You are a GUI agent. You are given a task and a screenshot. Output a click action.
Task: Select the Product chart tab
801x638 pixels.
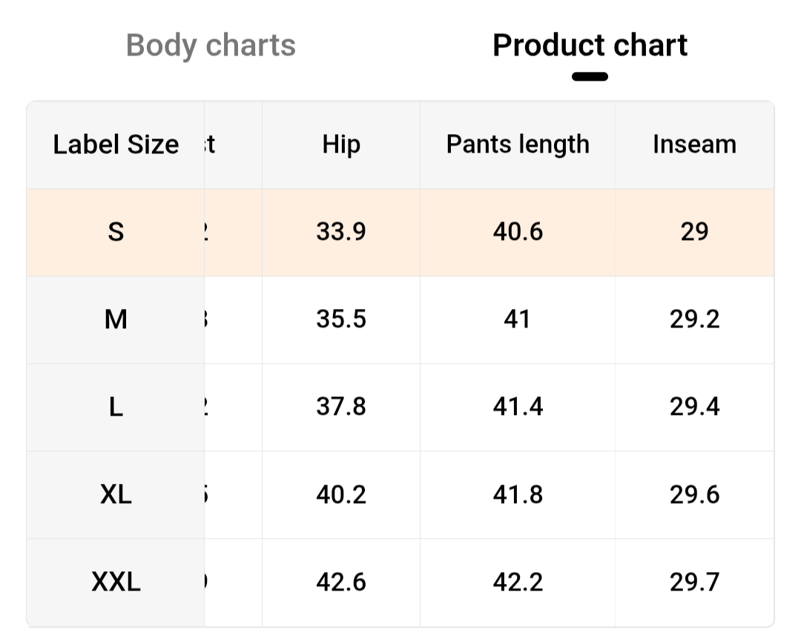point(590,45)
